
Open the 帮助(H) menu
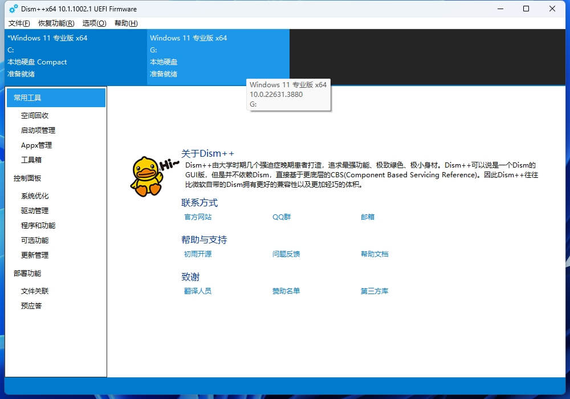pyautogui.click(x=126, y=23)
